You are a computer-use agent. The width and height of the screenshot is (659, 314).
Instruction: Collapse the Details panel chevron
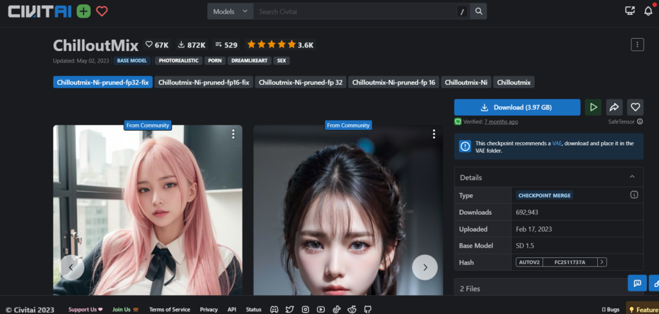point(632,177)
